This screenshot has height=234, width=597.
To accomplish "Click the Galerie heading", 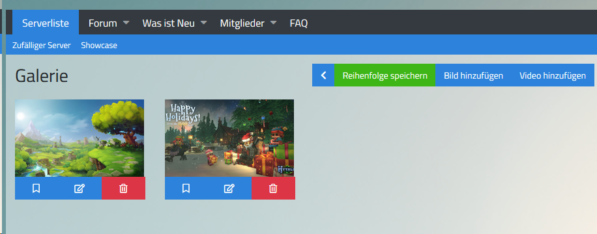I will [42, 76].
